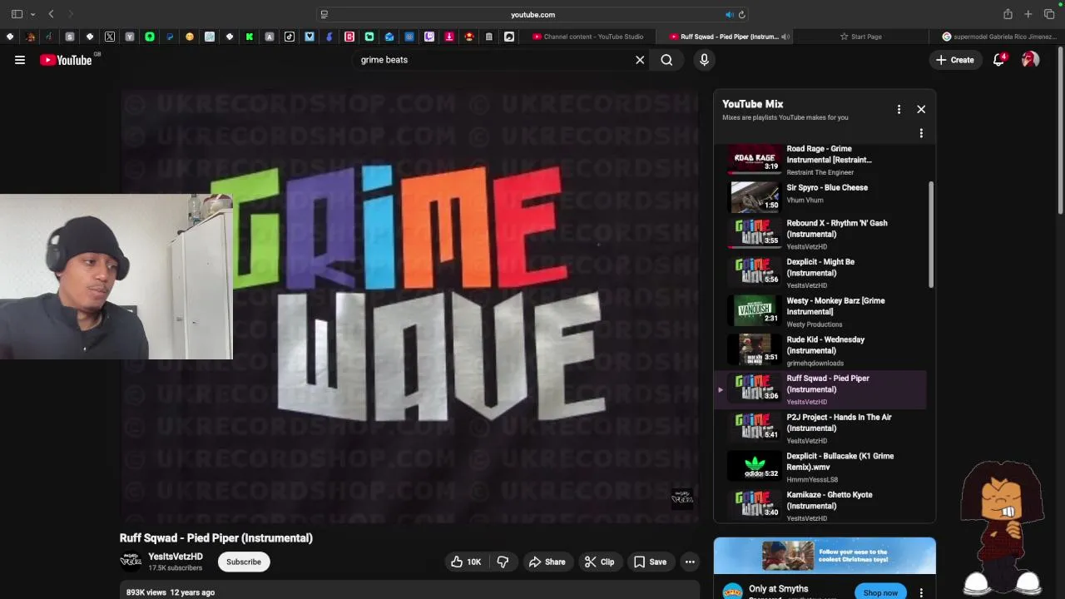Open the Create menu
This screenshot has width=1065, height=599.
[955, 60]
